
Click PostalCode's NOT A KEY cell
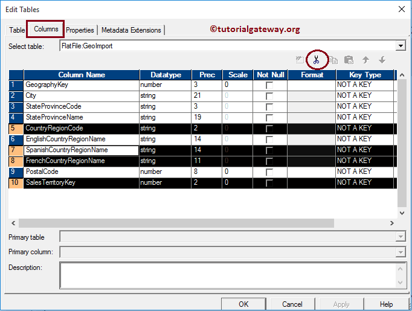[365, 172]
